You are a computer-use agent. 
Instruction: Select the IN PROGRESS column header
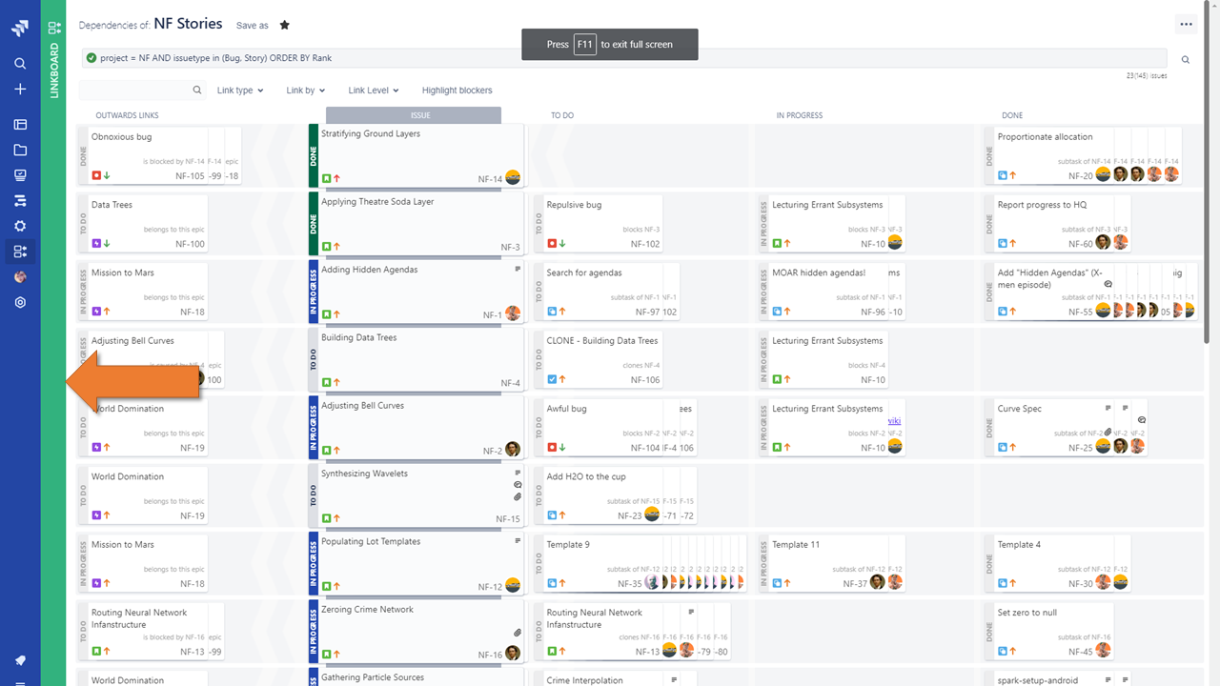point(800,115)
